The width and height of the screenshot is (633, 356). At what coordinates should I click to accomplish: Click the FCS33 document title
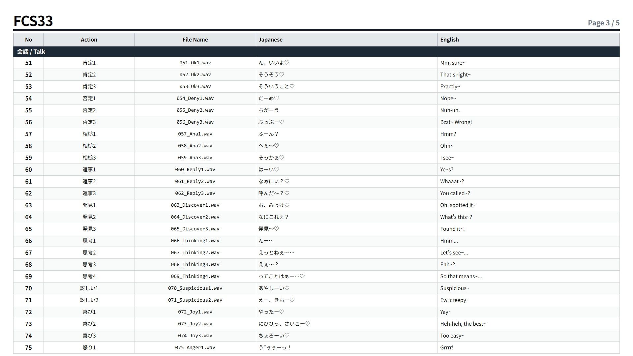pos(33,21)
